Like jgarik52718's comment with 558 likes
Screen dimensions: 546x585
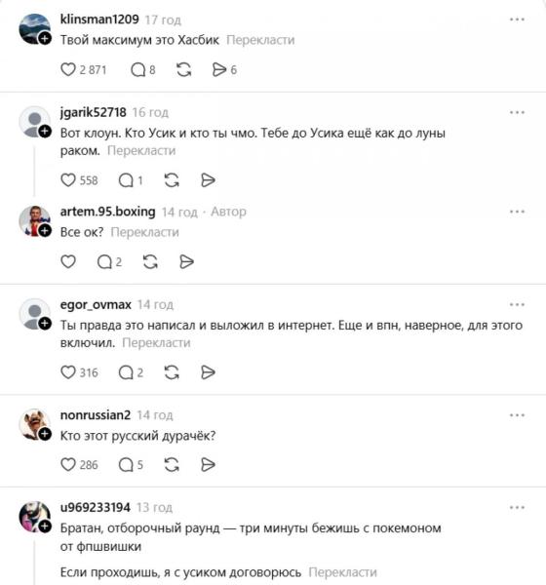68,180
